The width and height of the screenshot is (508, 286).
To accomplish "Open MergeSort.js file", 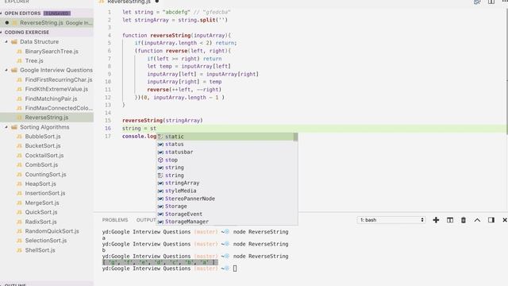I will [42, 203].
